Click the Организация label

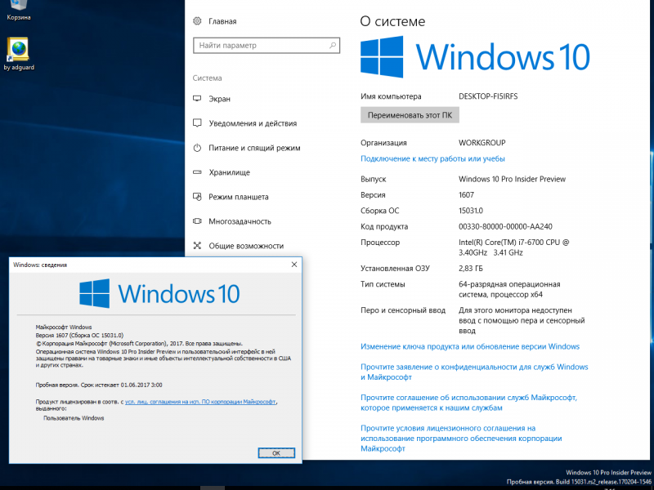[x=383, y=143]
